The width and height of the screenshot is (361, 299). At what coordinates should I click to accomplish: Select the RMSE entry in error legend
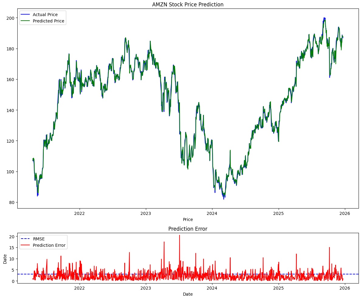pos(39,239)
